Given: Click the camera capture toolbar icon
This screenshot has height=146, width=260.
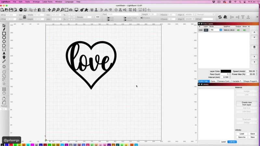Looking at the screenshot, I should [x=71, y=10].
